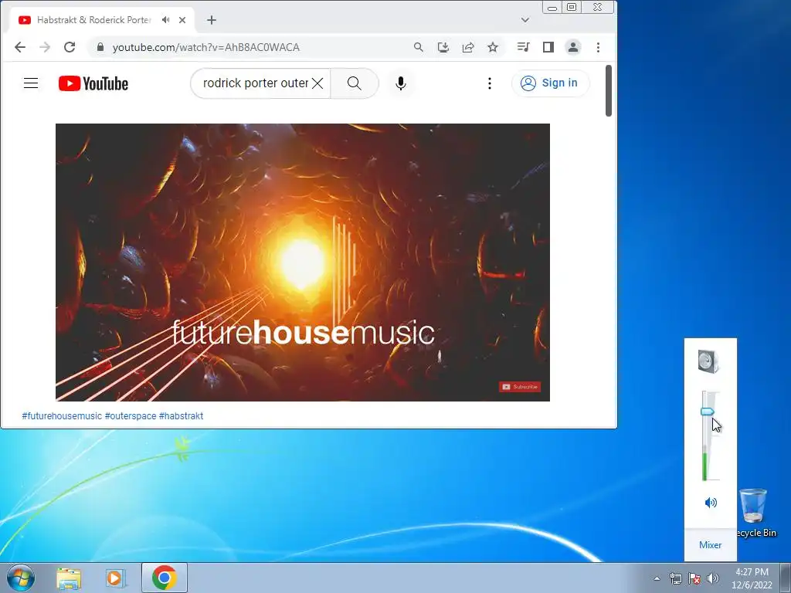Share this page icon in address bar
791x593 pixels.
pos(468,47)
